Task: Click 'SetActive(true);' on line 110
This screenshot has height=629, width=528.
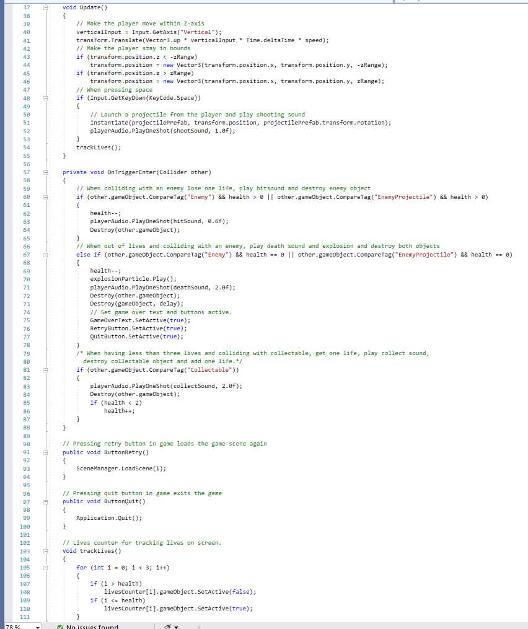Action: tap(225, 609)
